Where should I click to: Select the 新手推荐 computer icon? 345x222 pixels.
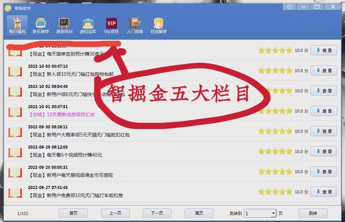click(x=40, y=23)
